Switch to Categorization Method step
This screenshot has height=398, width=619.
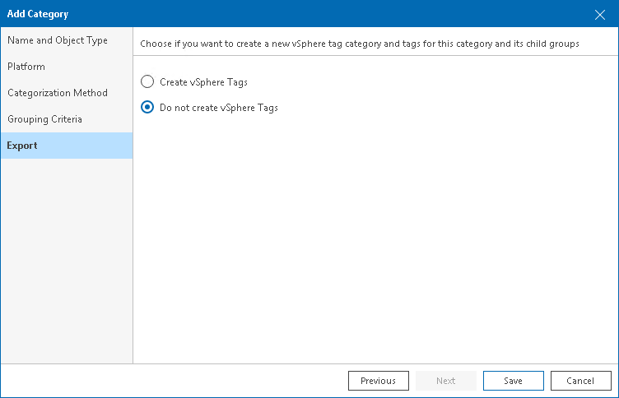pyautogui.click(x=58, y=93)
